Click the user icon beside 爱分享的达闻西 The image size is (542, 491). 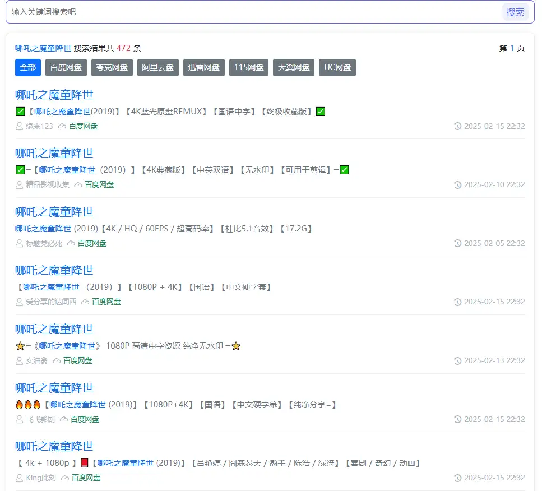(x=20, y=302)
